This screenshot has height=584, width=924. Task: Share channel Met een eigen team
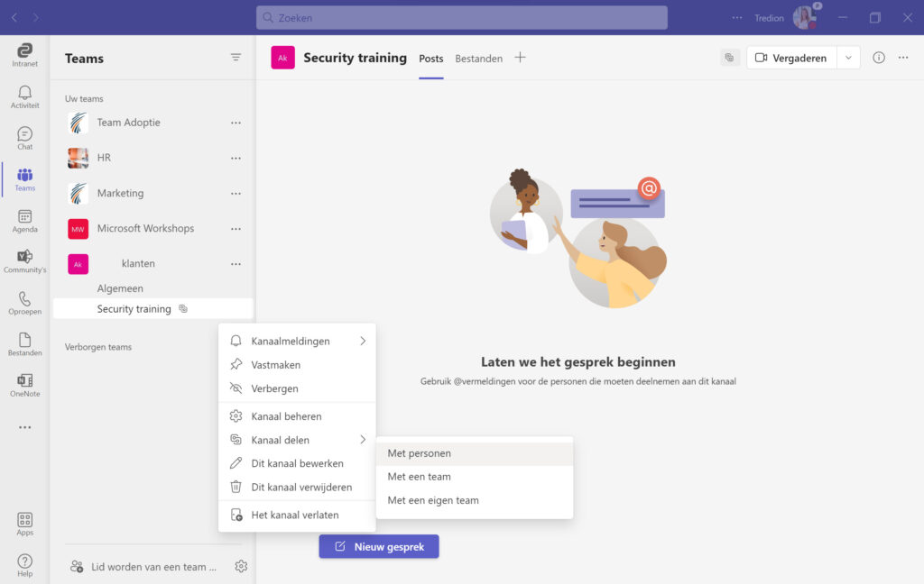475,500
